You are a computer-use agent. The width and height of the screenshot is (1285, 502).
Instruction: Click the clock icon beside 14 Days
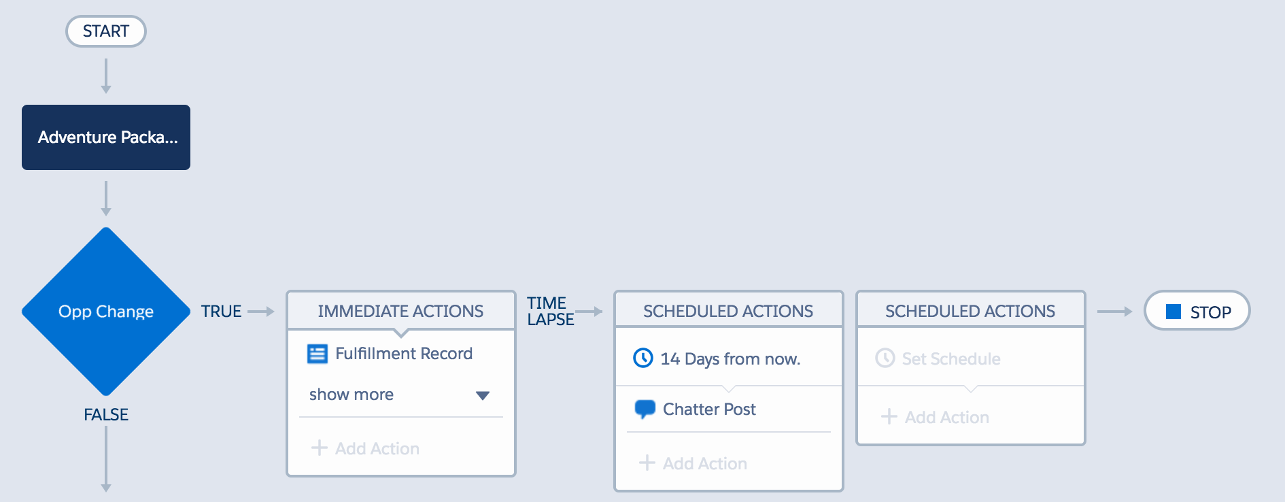pos(643,358)
